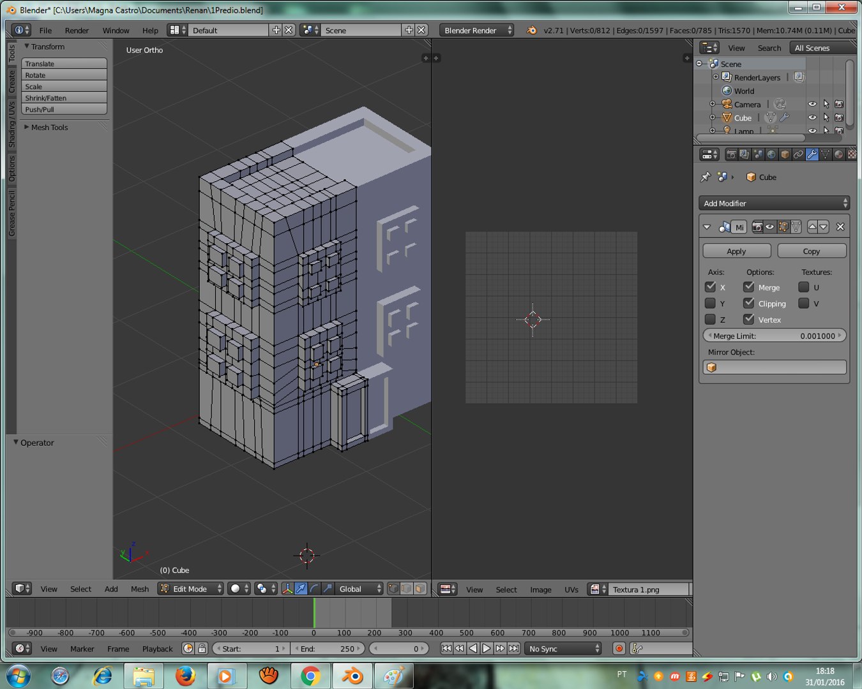Open the Global transform orientation dropdown
Viewport: 862px width, 689px height.
point(359,588)
